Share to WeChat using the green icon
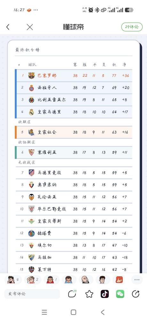 [120, 294]
